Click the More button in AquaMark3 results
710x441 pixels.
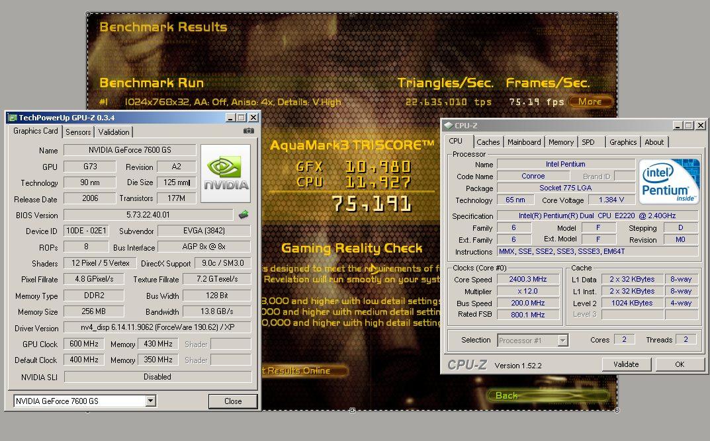590,102
